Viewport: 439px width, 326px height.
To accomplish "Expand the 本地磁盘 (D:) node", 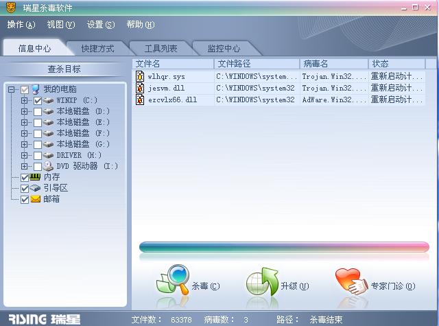I will point(25,111).
